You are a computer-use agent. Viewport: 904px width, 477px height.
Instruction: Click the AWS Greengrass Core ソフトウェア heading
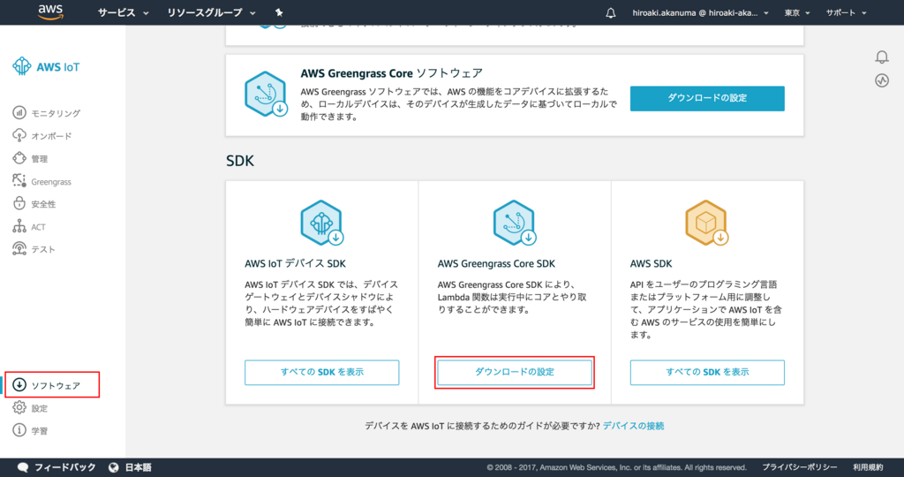coord(391,73)
